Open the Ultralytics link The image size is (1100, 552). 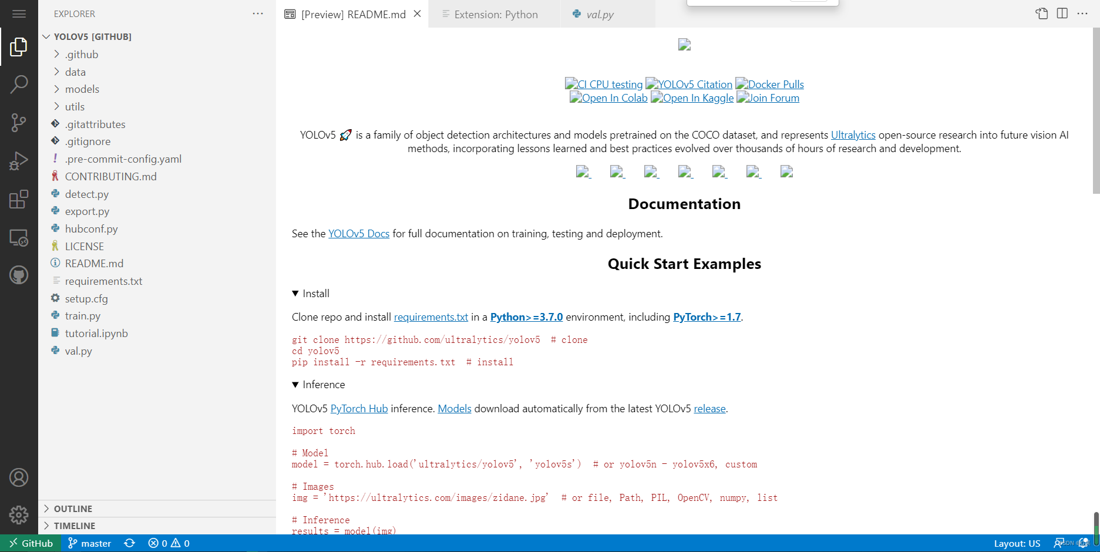[x=853, y=135]
